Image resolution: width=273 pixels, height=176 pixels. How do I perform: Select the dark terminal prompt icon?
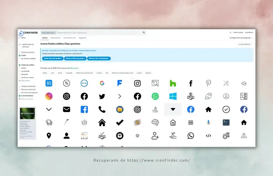pyautogui.click(x=226, y=123)
